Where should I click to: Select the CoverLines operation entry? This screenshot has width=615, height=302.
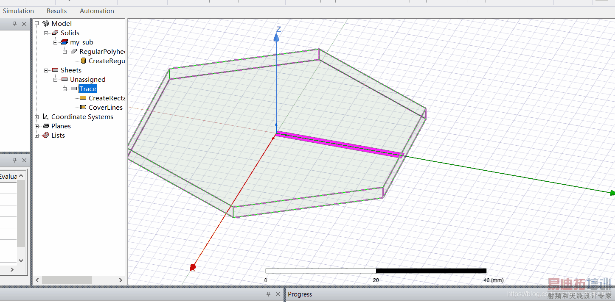(106, 107)
